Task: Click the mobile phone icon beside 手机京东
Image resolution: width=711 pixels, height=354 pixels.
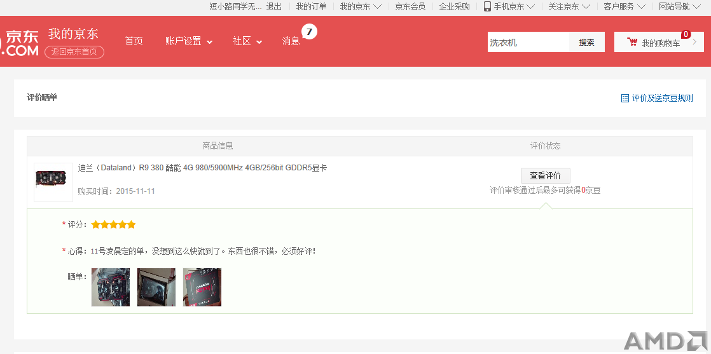Action: pyautogui.click(x=487, y=6)
